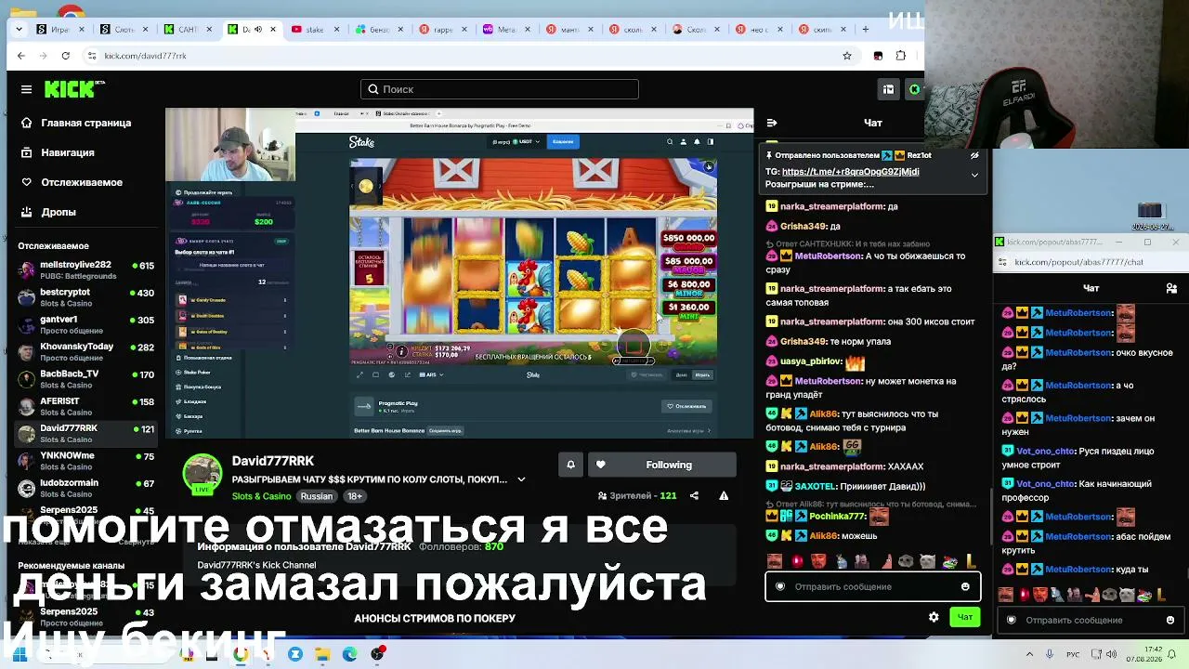Open the pinned Telegram link
Viewport: 1189px width, 669px height.
851,172
